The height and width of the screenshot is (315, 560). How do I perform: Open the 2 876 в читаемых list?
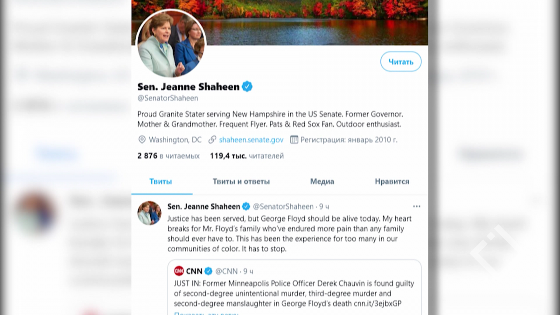click(168, 156)
